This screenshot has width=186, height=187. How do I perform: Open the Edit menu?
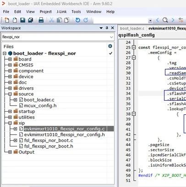17,11
